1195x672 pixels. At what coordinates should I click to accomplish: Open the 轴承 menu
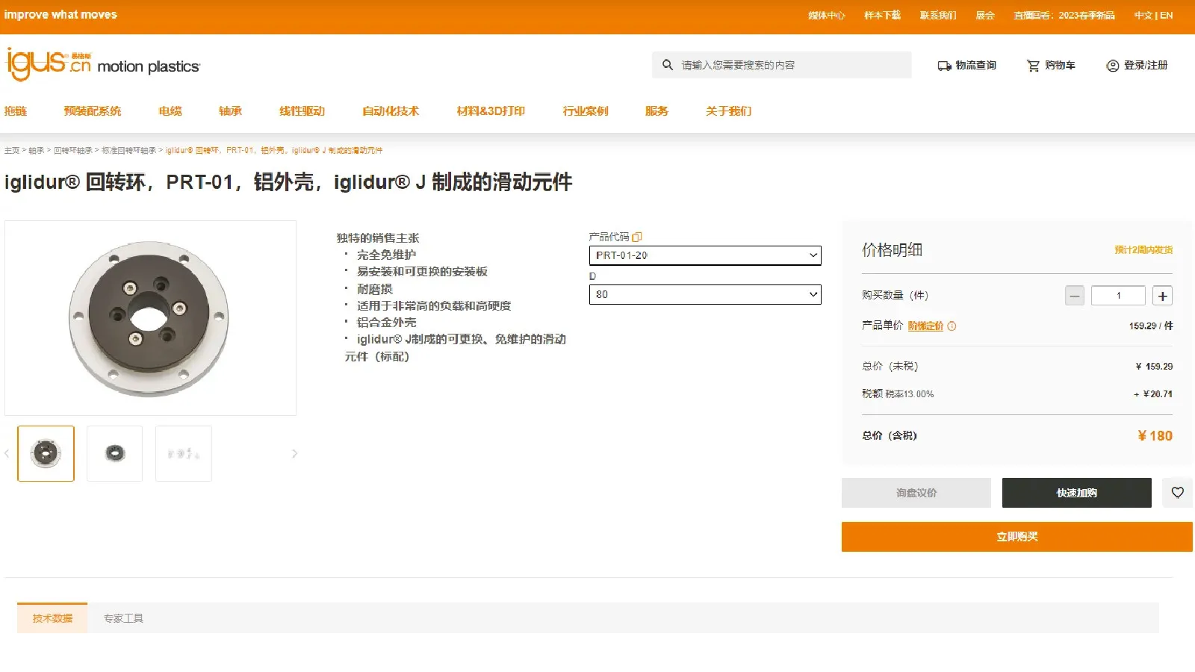click(230, 111)
